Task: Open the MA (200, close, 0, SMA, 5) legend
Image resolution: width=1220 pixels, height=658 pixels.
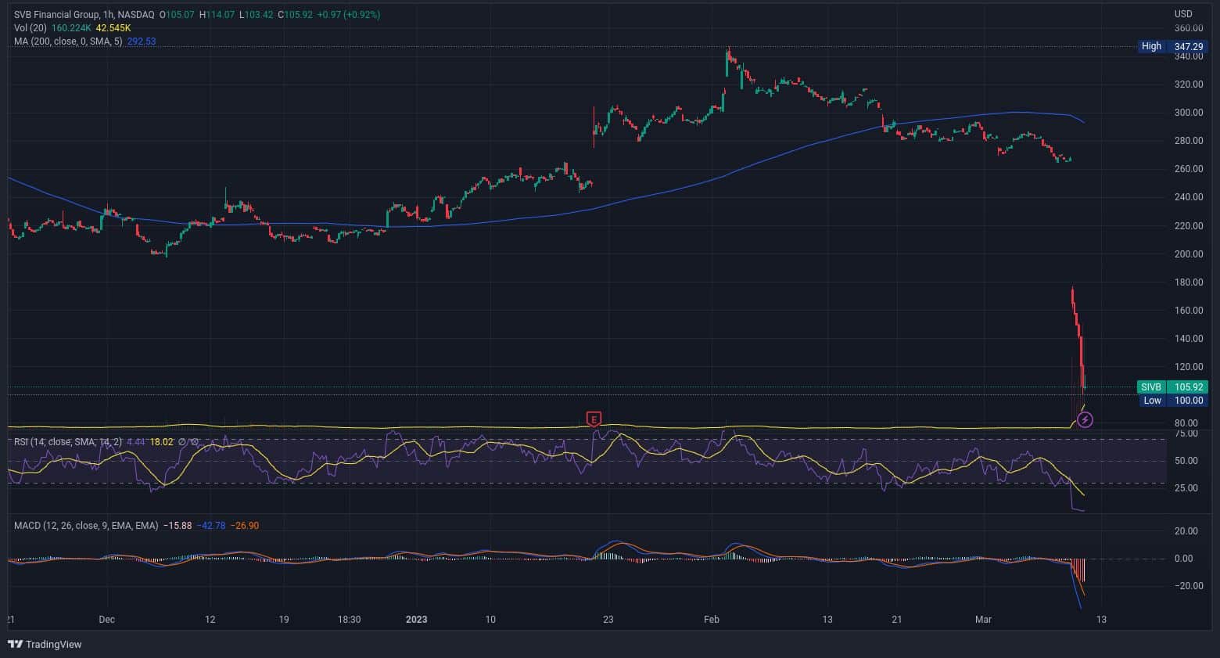Action: click(68, 41)
